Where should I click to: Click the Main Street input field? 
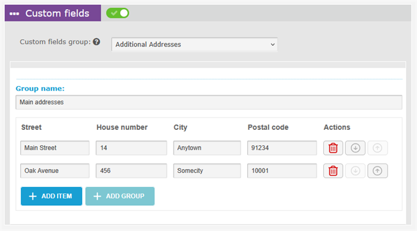point(55,148)
